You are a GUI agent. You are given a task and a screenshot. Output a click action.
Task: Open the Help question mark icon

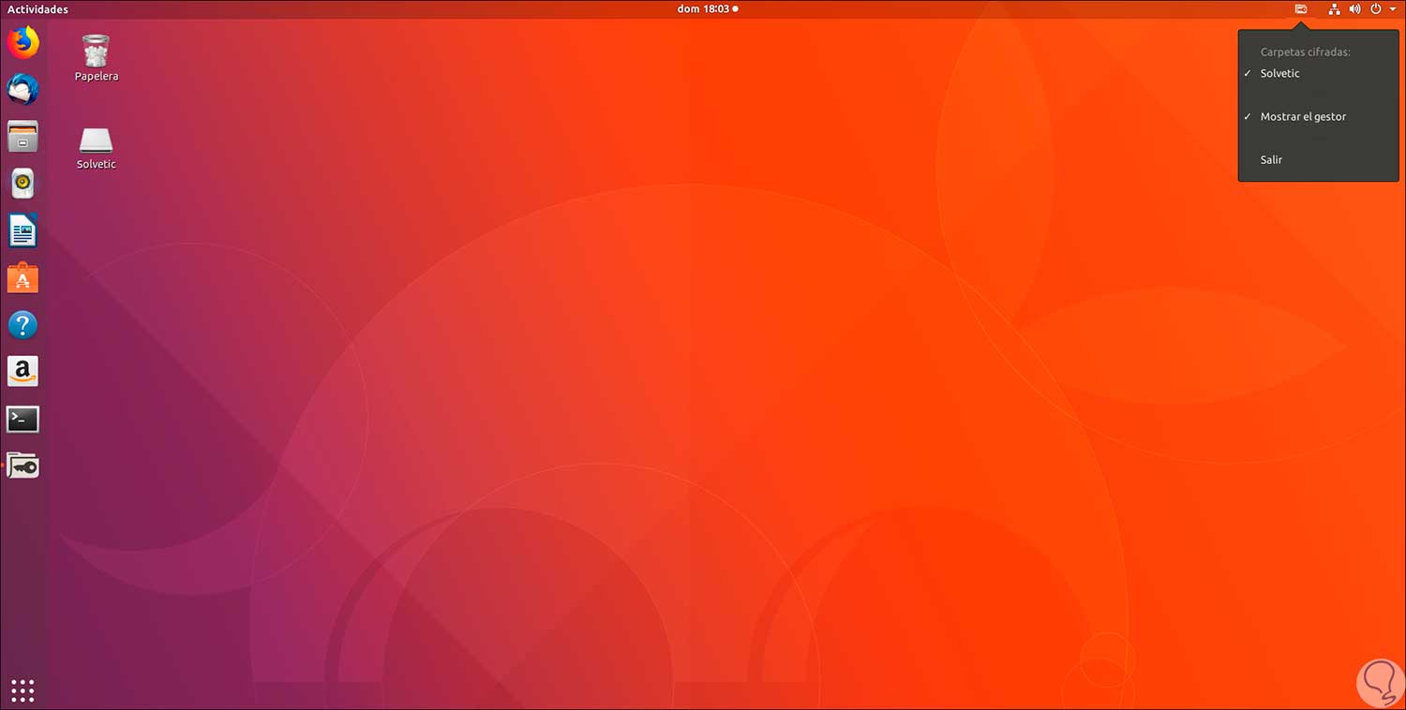pos(22,325)
